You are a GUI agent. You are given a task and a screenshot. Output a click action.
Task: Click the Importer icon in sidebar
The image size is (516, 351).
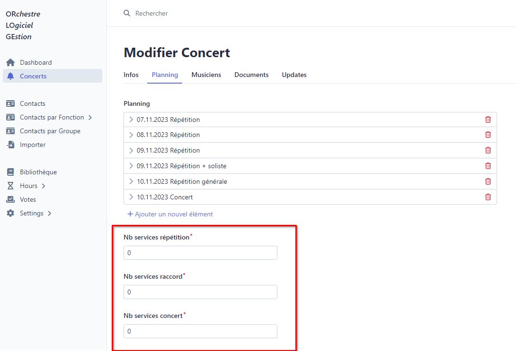tap(10, 145)
